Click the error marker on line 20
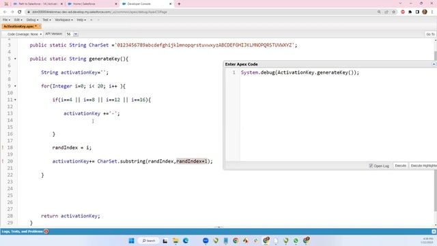Viewport: 437px width, 246px height. [x=3, y=161]
